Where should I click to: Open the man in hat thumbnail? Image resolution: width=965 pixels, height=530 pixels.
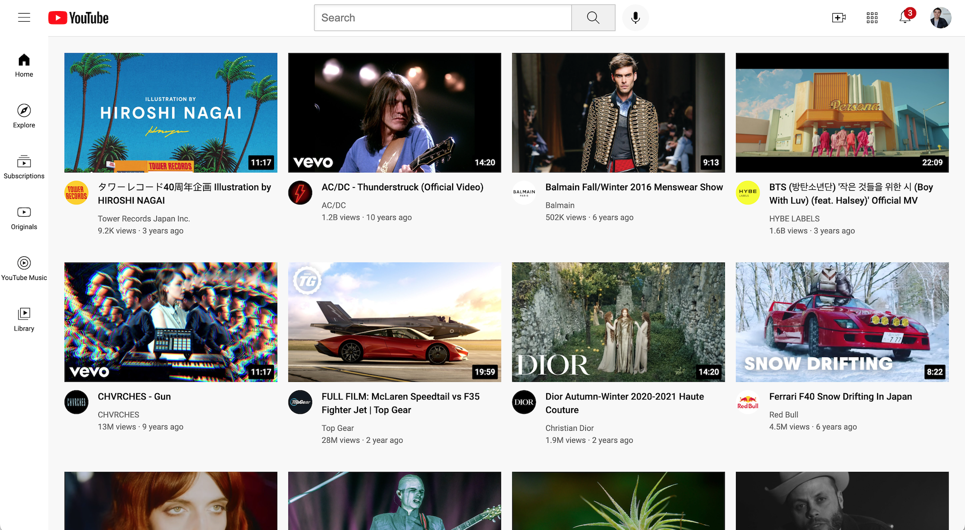[842, 501]
